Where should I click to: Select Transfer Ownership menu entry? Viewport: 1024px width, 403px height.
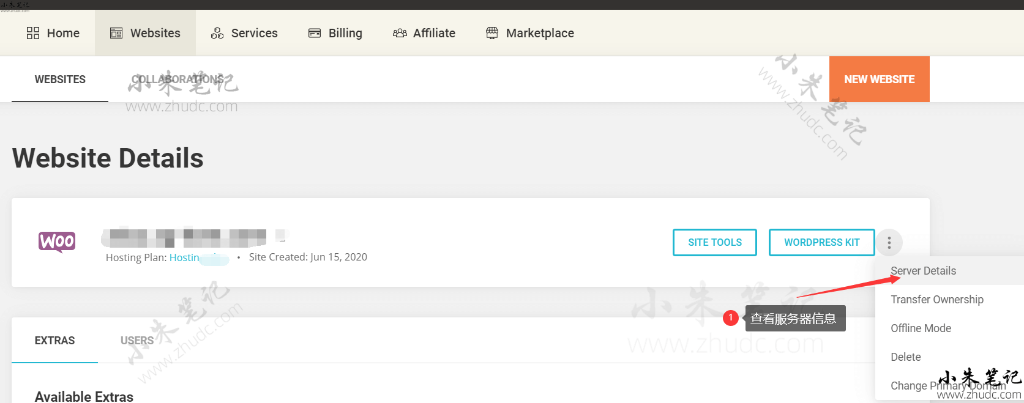[936, 300]
